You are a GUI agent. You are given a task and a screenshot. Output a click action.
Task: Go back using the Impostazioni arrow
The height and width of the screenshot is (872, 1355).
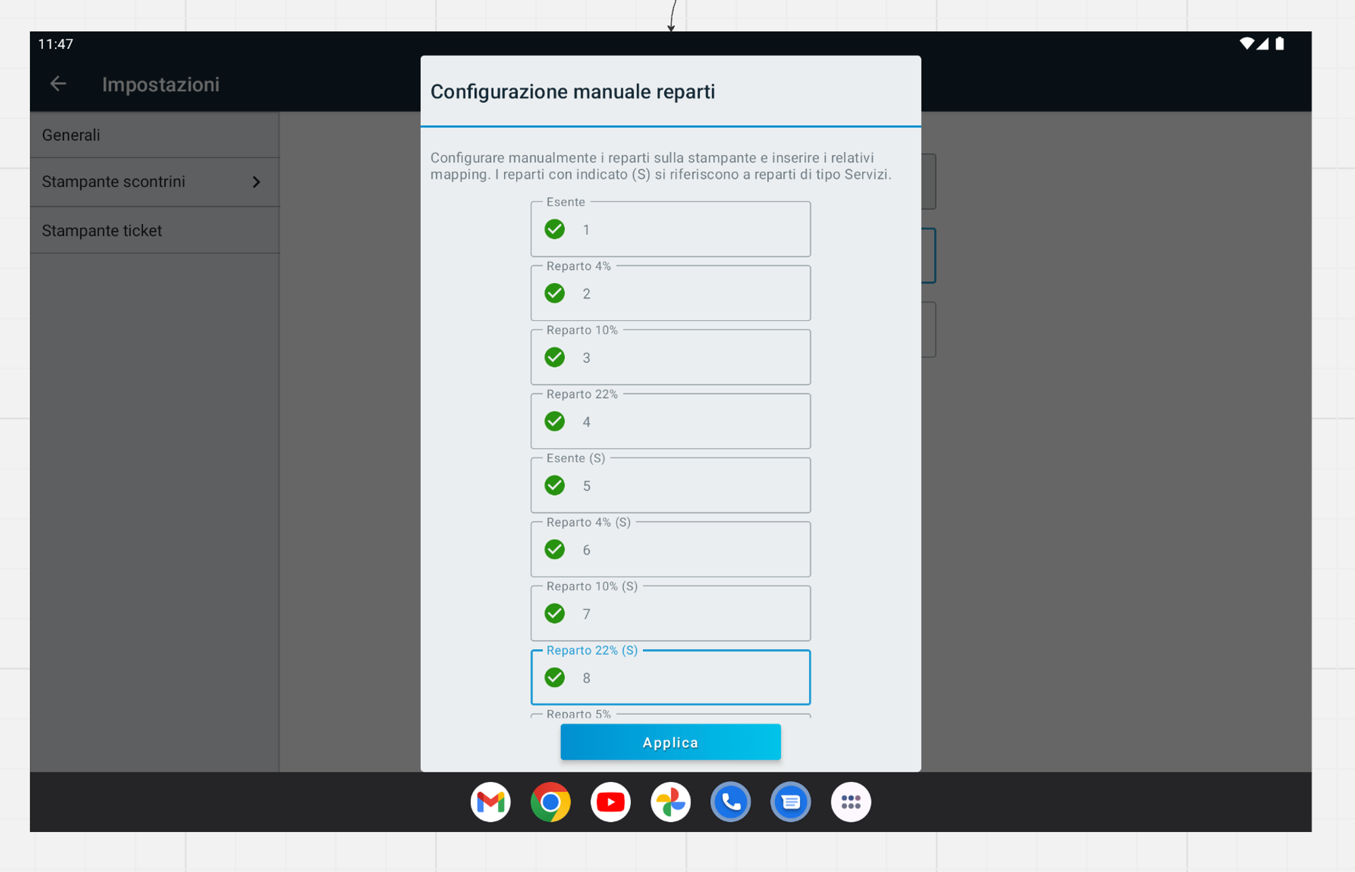point(58,84)
